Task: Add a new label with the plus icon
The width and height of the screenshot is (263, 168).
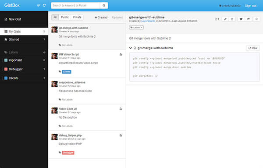Action: click(44, 52)
